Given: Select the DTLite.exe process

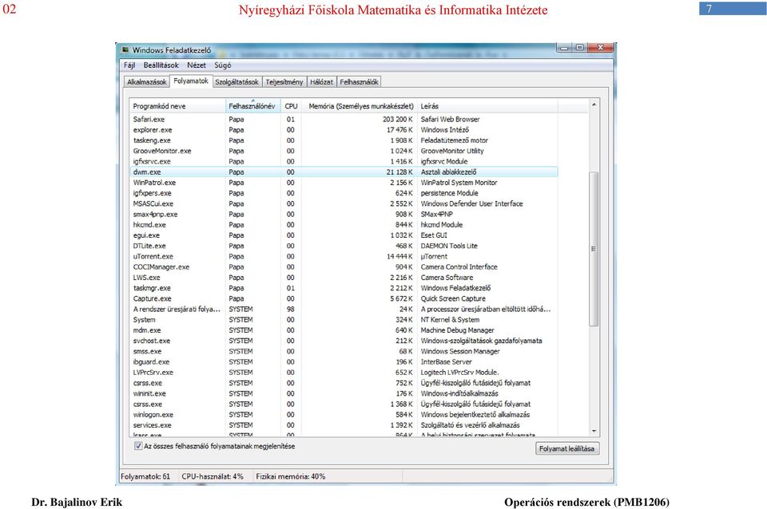Looking at the screenshot, I should 344,247.
